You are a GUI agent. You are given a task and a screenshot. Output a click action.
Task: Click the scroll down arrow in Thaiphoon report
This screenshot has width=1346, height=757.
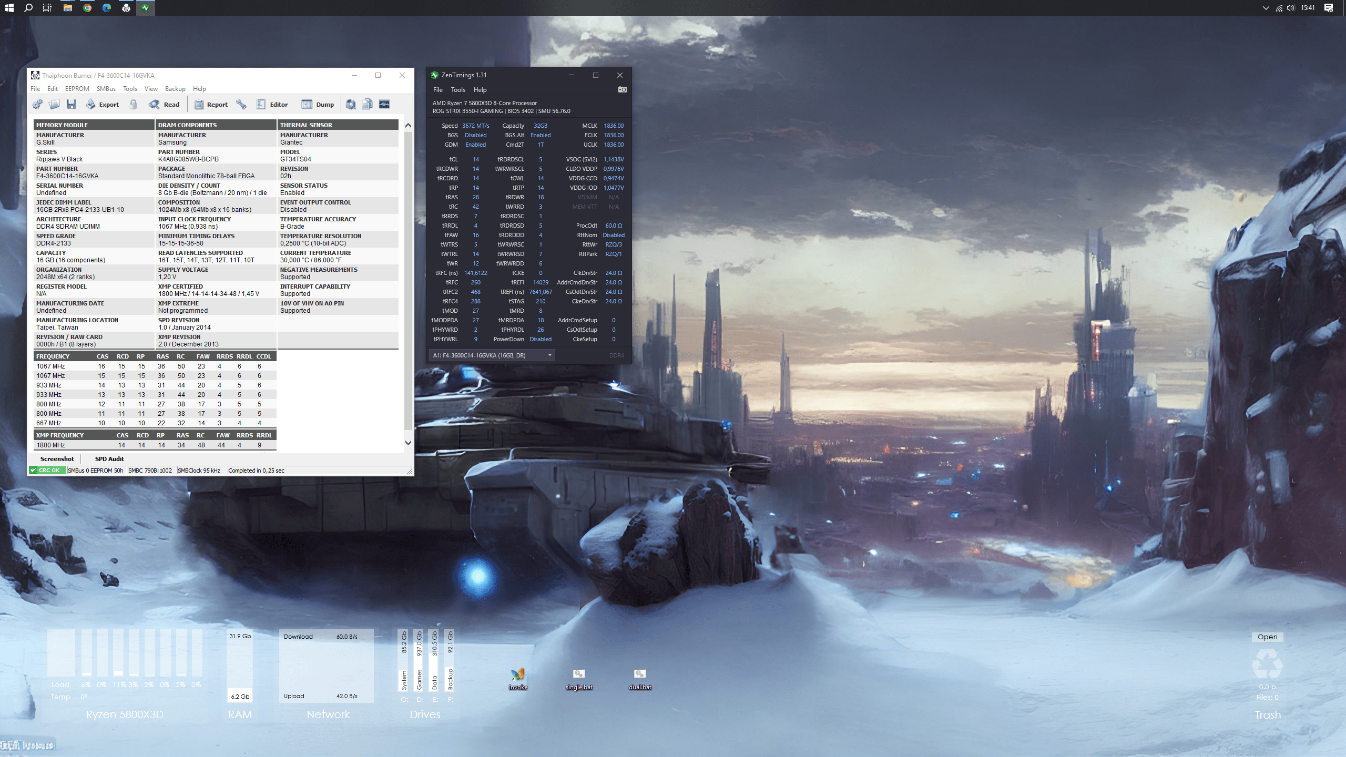tap(408, 443)
